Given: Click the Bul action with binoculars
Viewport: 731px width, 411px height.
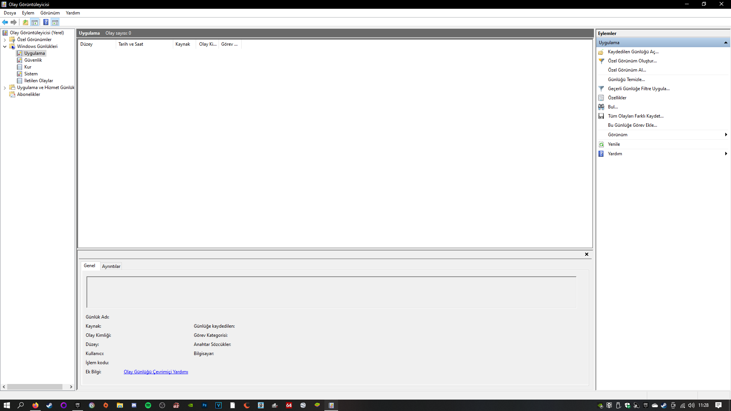Looking at the screenshot, I should click(613, 107).
